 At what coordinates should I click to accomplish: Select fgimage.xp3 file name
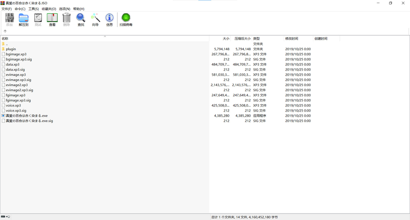coord(16,95)
